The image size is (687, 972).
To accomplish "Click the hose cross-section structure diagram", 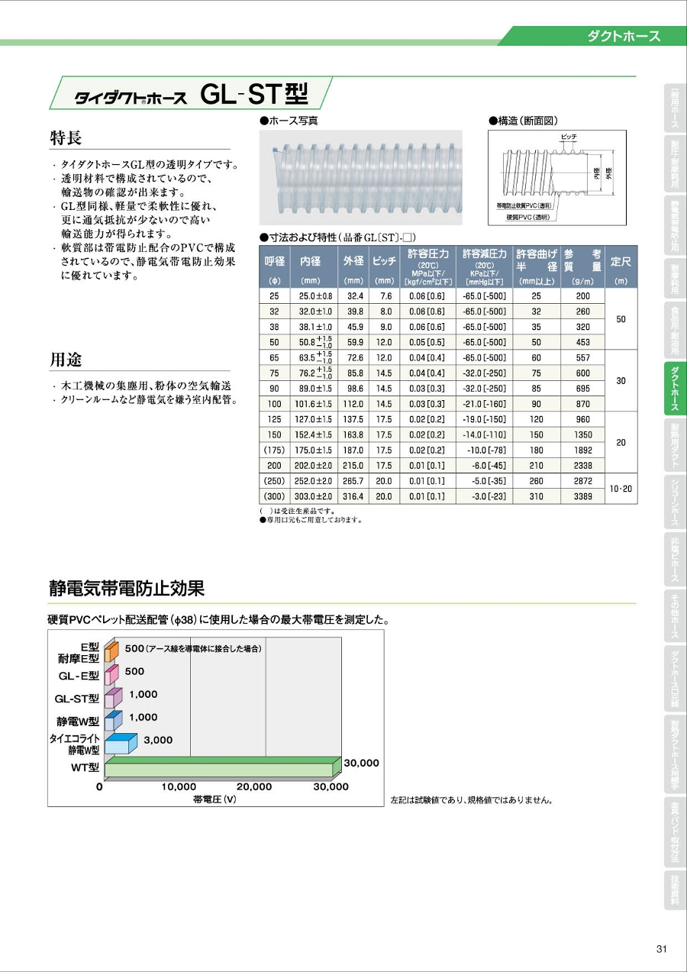I will pos(556,176).
